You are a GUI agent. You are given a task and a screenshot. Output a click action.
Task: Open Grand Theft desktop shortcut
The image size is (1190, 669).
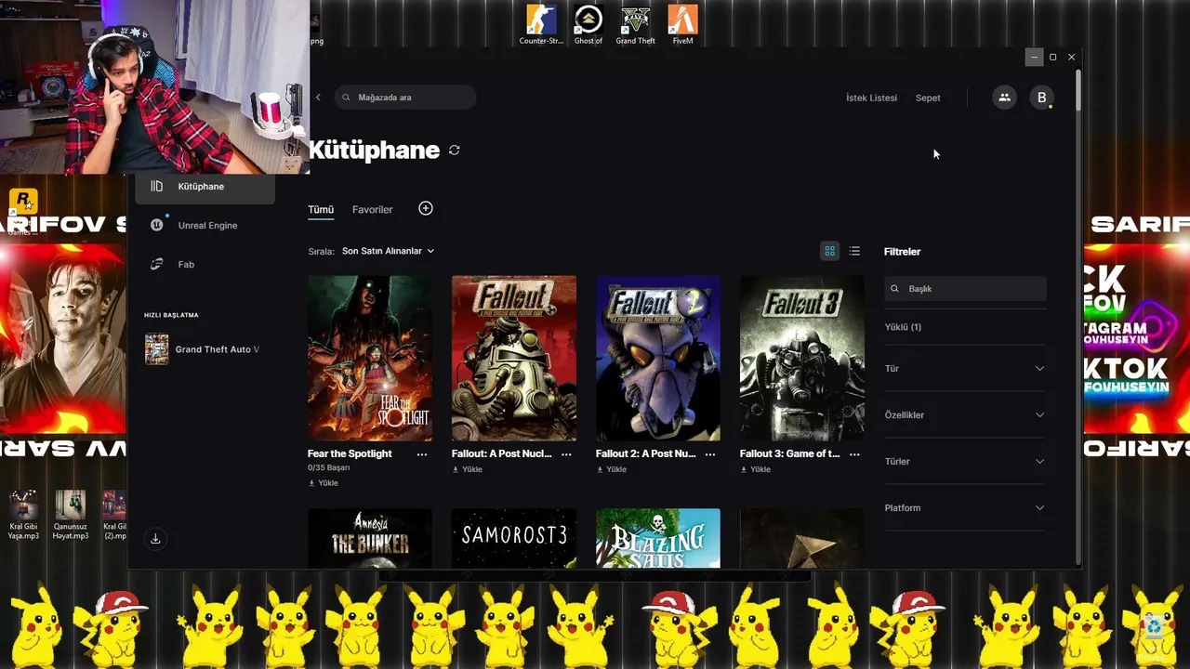click(x=635, y=24)
